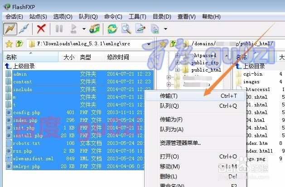
Task: Sort local list by 名称 column header
Action: pyautogui.click(x=31, y=57)
